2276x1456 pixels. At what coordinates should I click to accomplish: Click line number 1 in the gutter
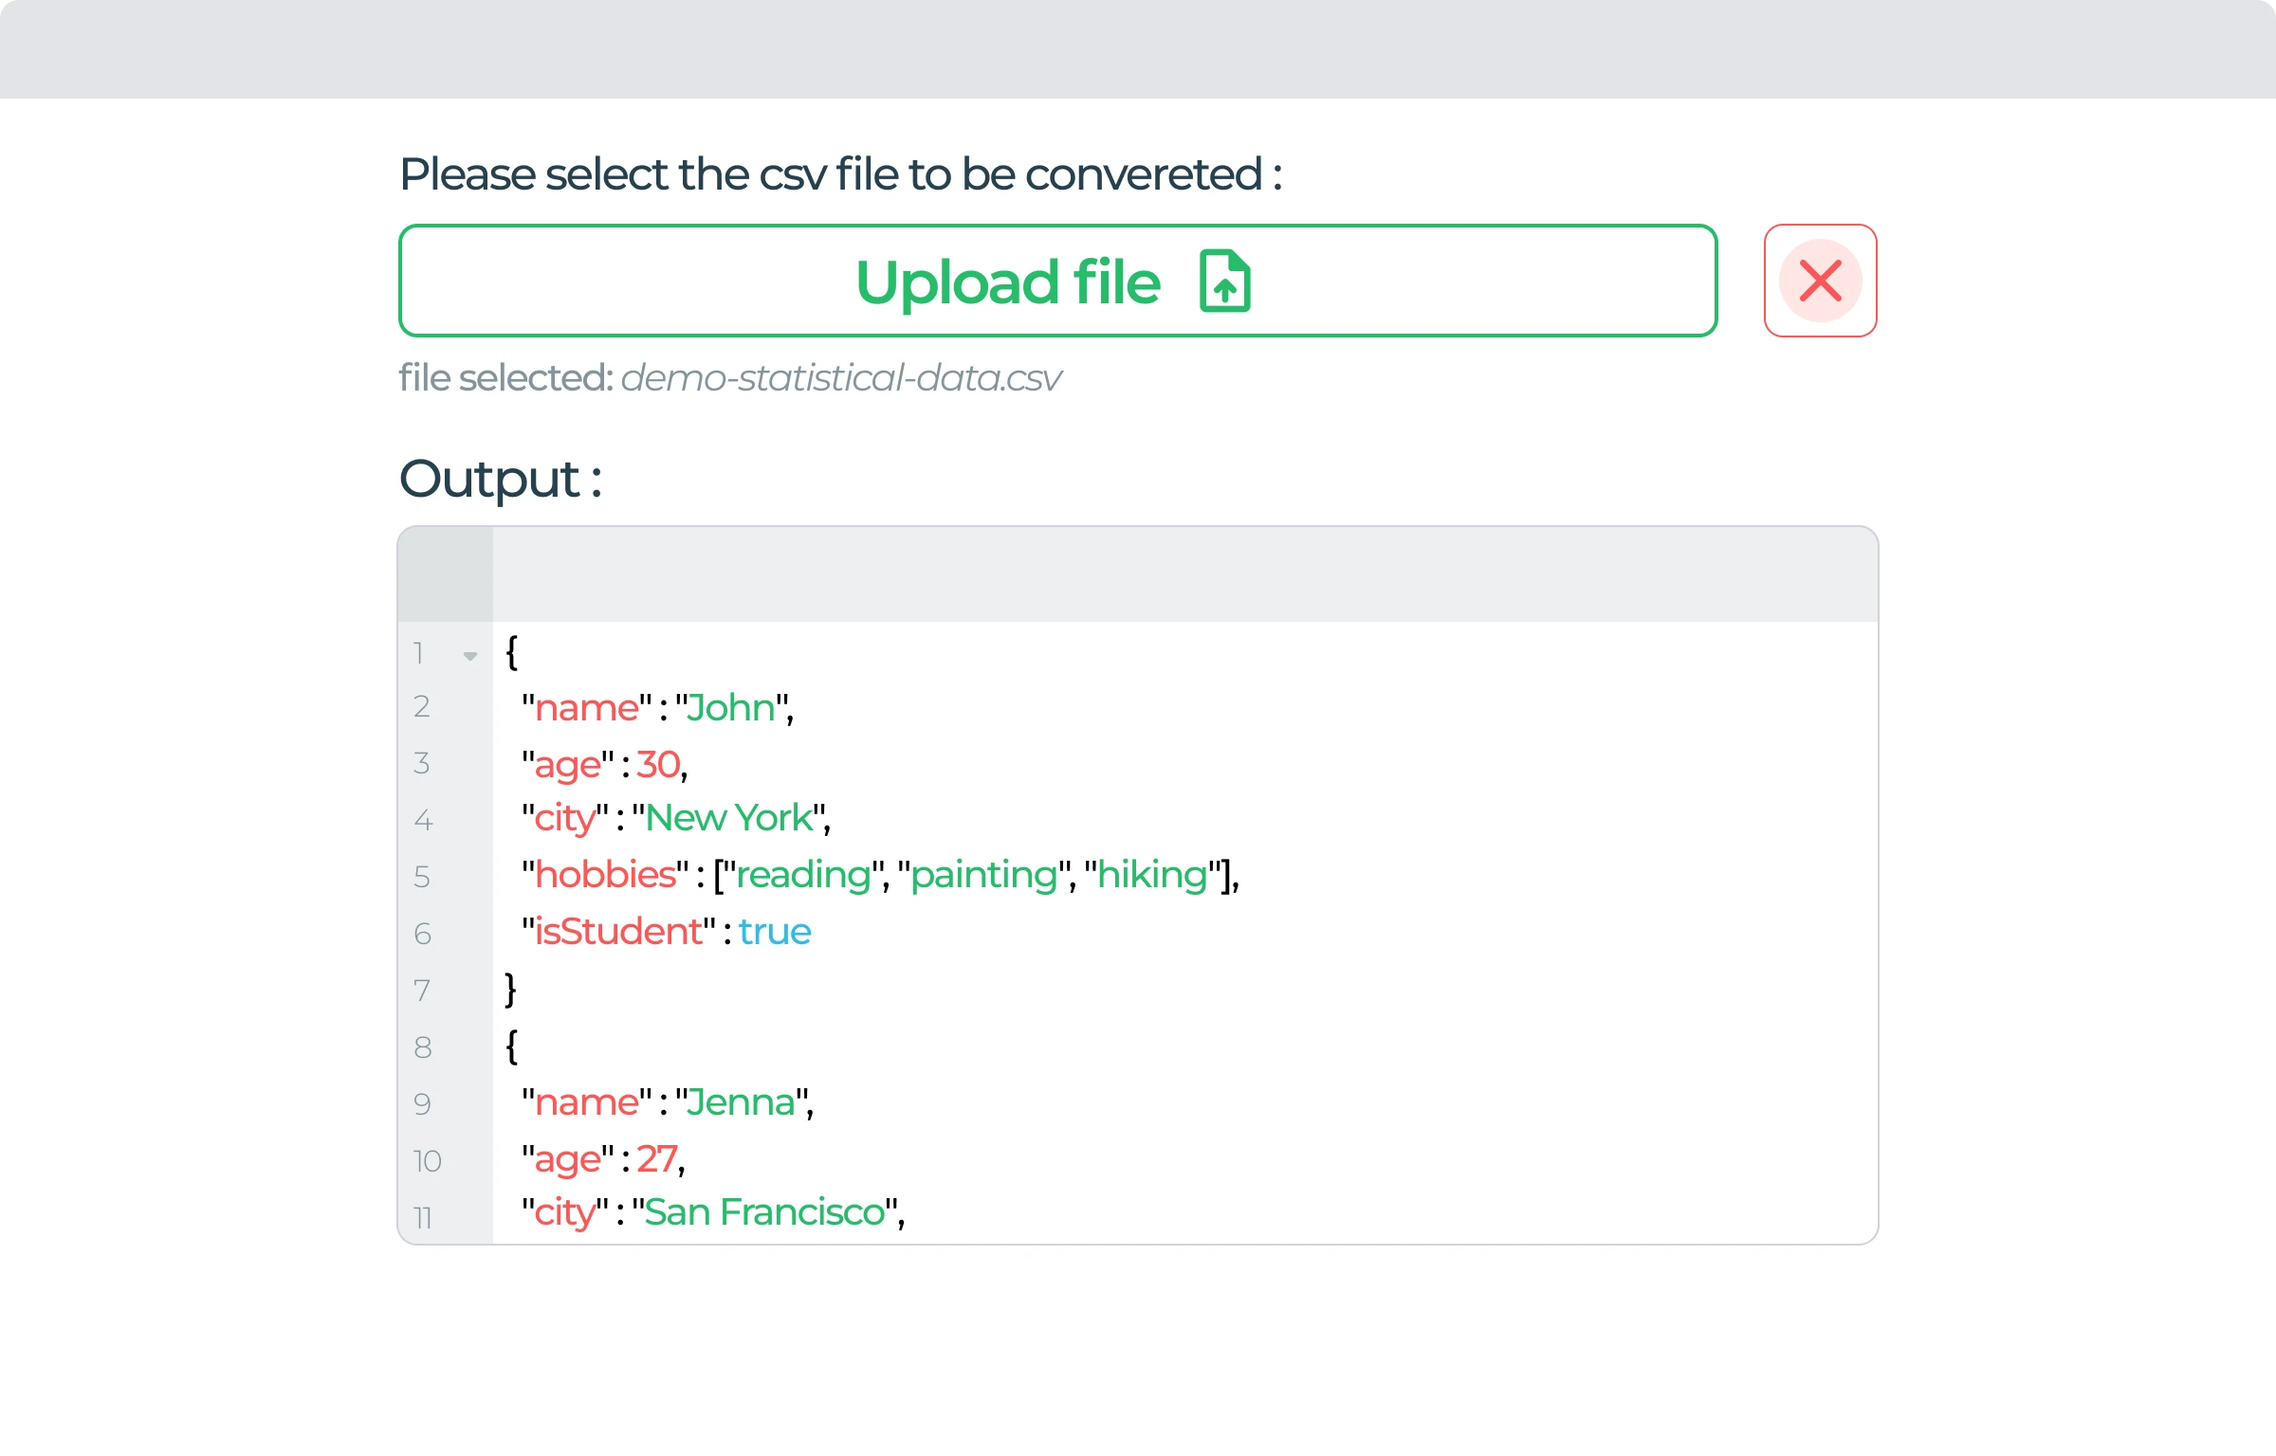click(418, 654)
